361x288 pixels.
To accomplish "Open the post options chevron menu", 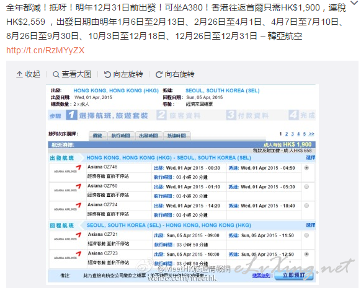I will coord(354,3).
